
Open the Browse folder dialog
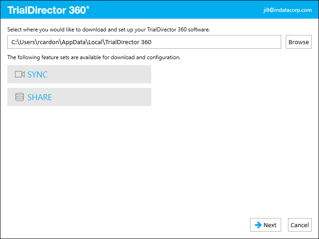point(298,42)
